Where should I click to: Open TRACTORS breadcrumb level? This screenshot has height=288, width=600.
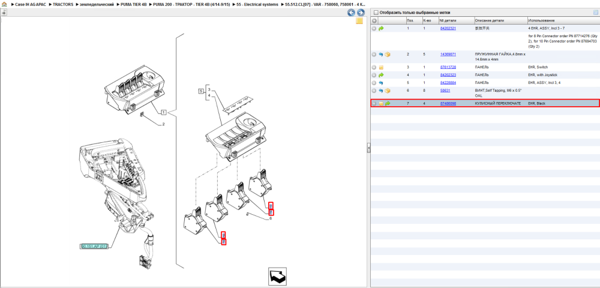(x=63, y=4)
